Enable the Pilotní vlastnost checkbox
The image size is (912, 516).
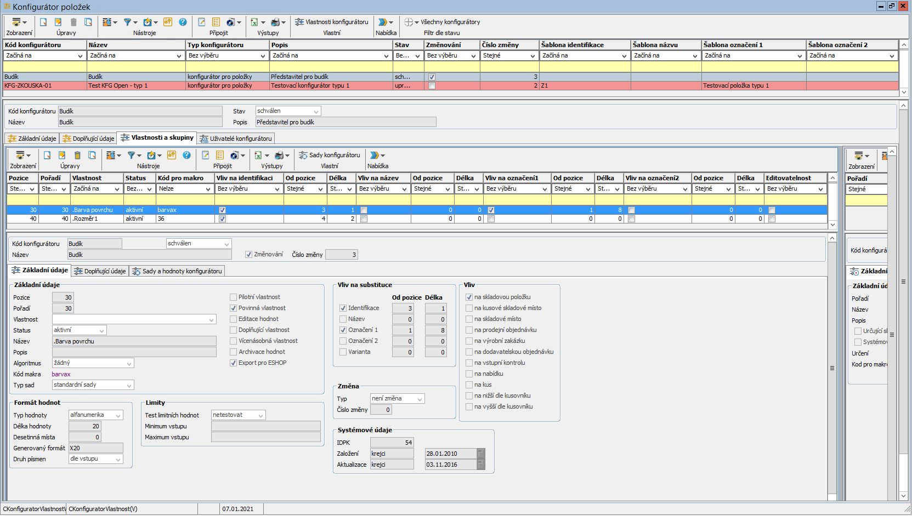click(x=233, y=297)
